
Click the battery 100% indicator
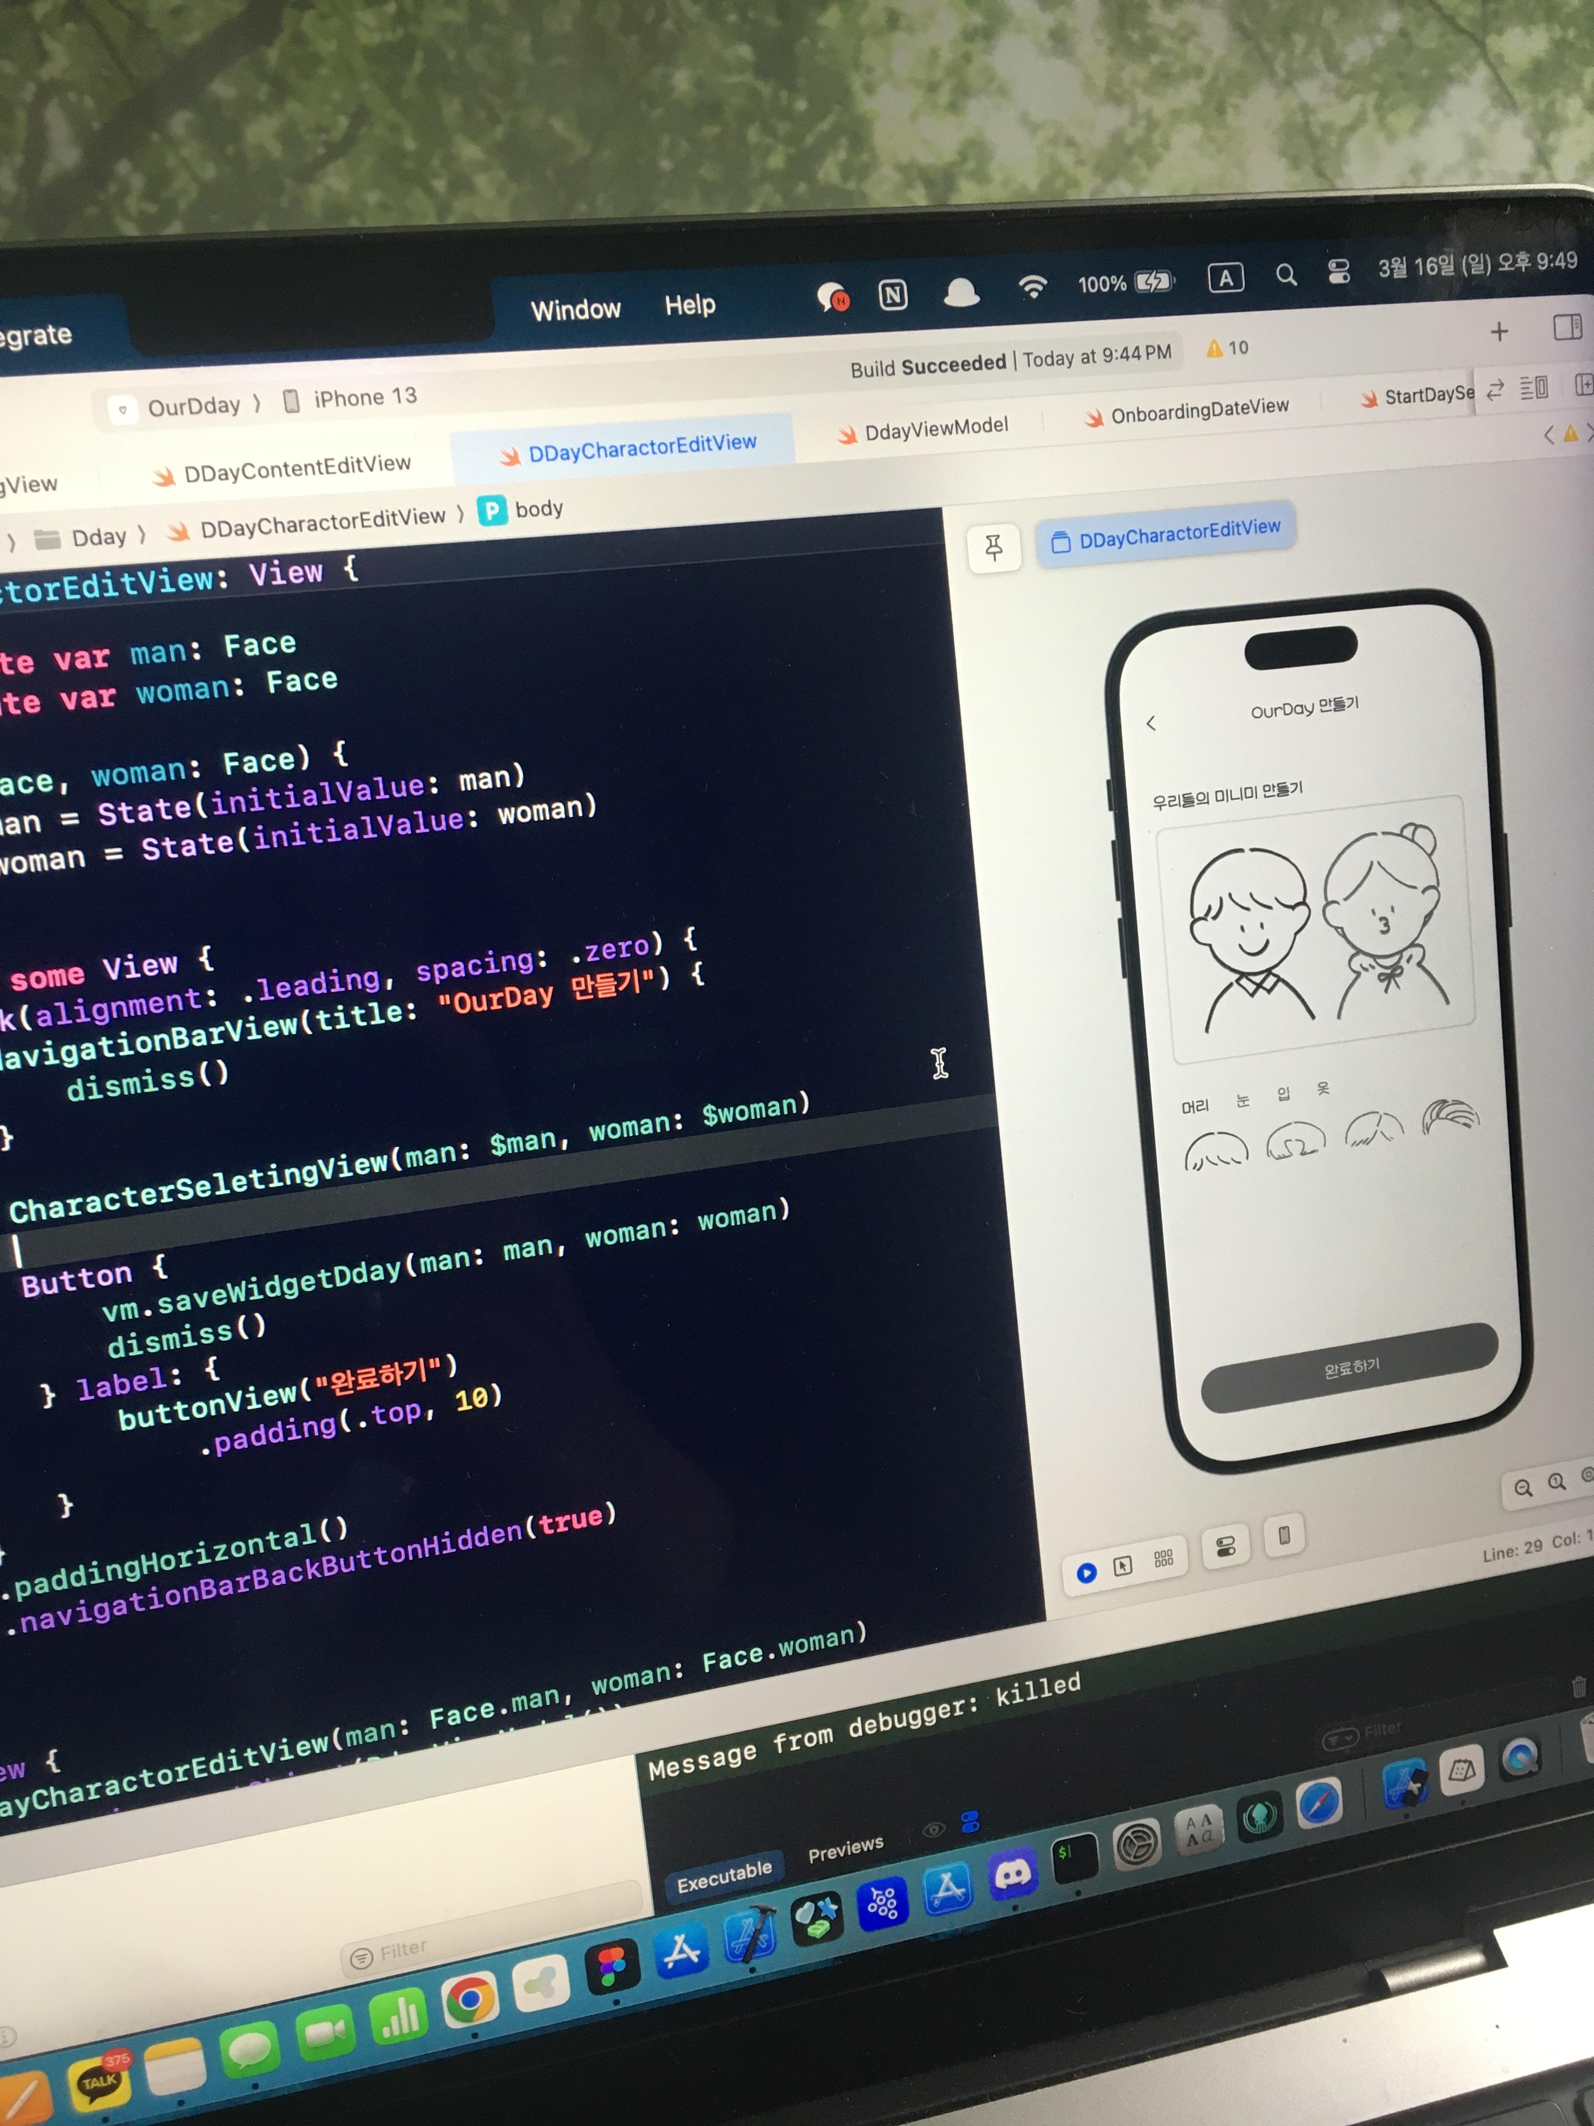1125,283
